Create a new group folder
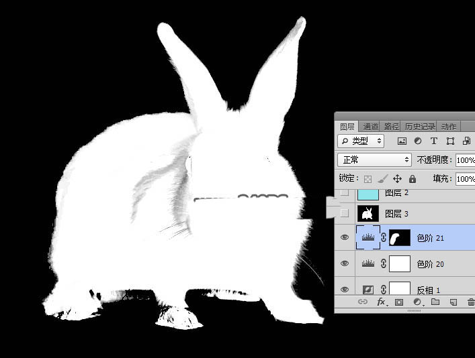The image size is (475, 358). 435,303
